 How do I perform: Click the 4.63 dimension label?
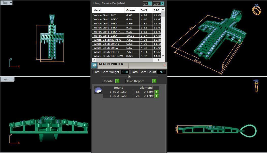pos(176,129)
